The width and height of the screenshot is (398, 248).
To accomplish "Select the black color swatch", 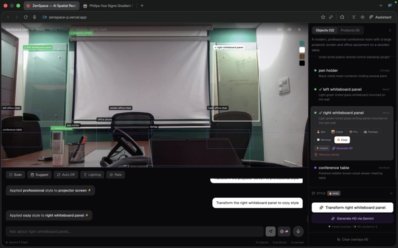I will 302,63.
